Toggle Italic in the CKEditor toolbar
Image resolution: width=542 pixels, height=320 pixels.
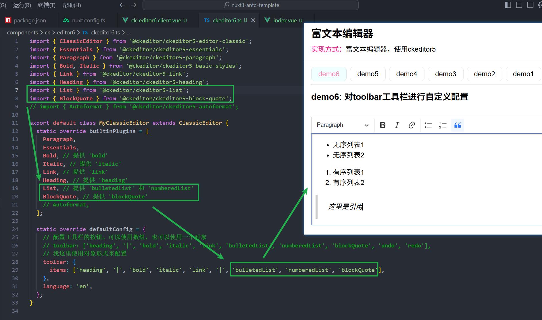coord(397,125)
